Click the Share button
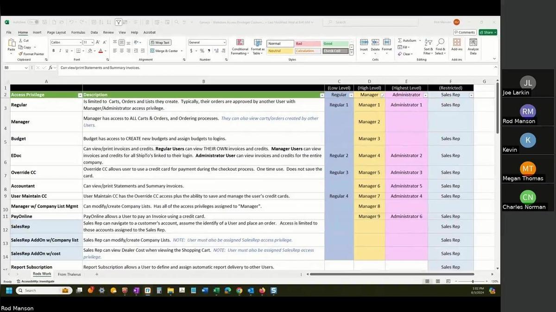 488,32
